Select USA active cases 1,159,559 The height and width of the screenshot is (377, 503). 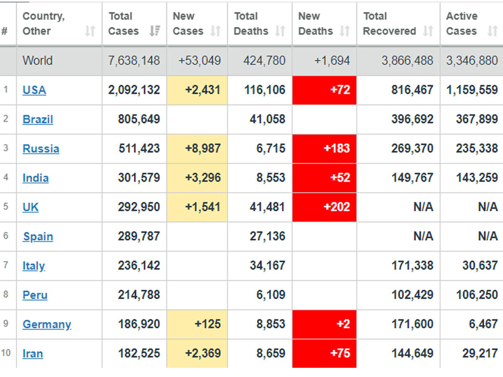click(x=472, y=90)
